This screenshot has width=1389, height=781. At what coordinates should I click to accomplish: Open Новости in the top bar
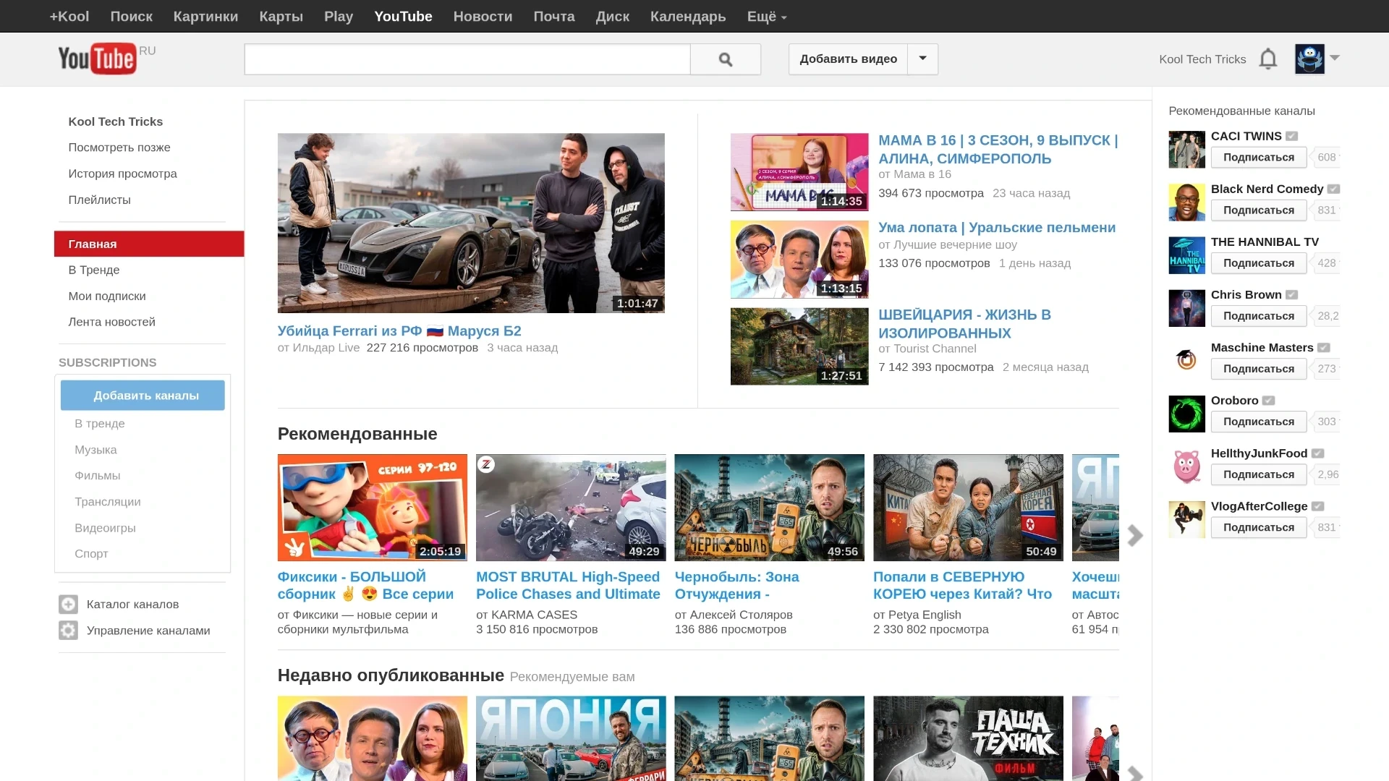coord(483,16)
